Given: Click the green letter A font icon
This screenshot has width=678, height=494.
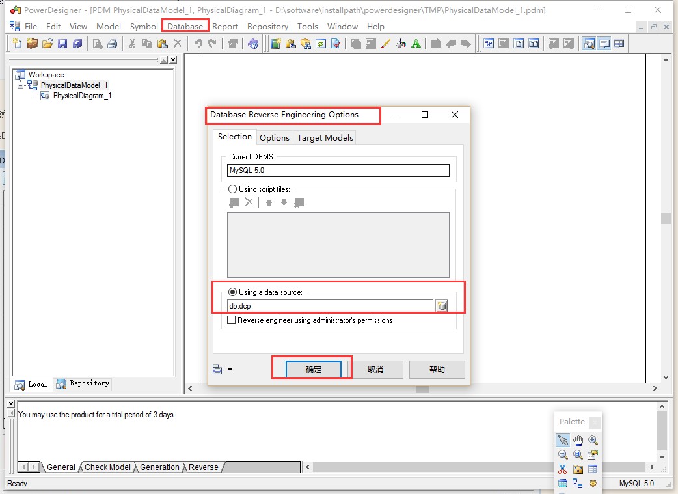Looking at the screenshot, I should pyautogui.click(x=416, y=43).
